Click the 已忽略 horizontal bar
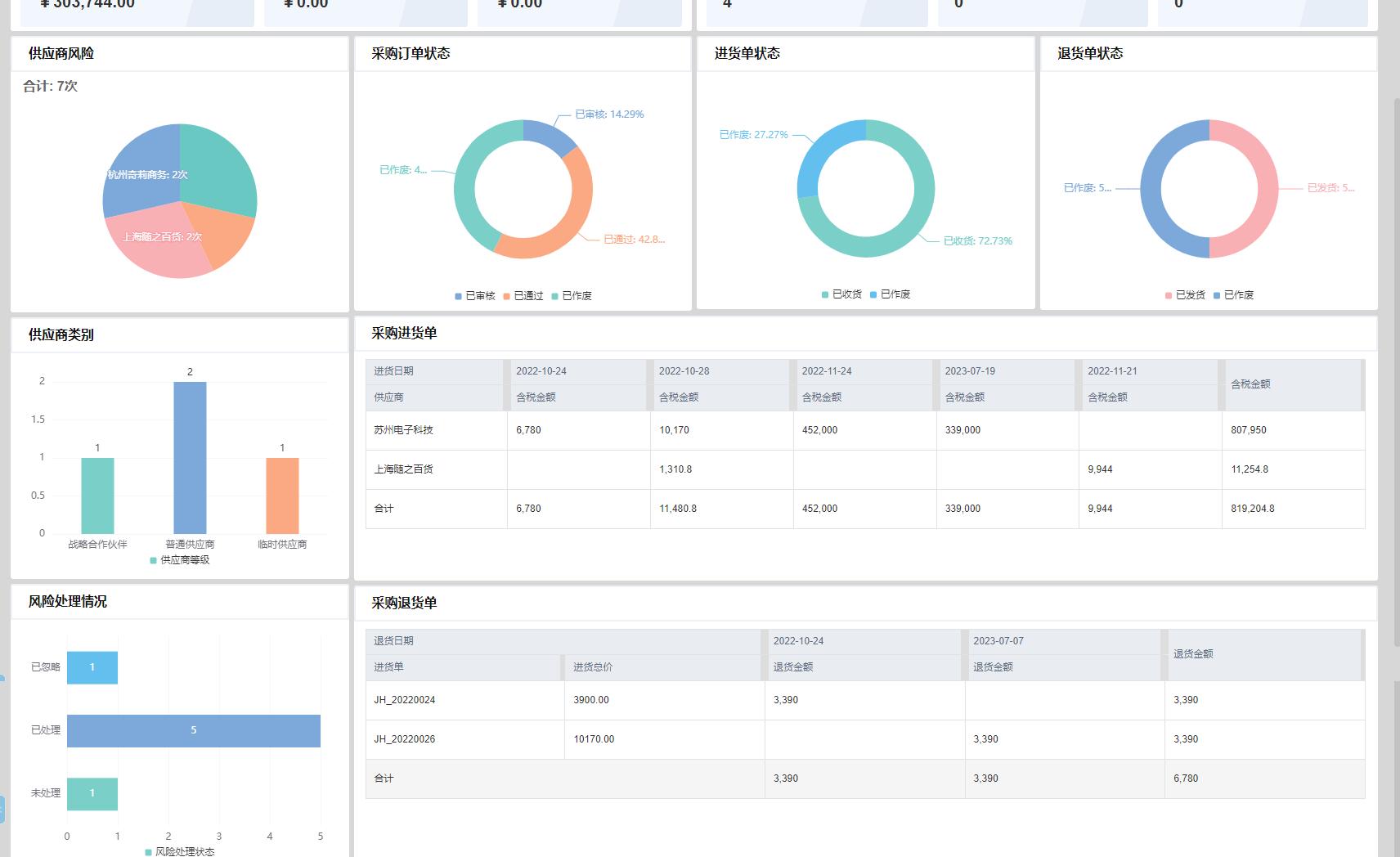This screenshot has height=857, width=1400. click(x=92, y=667)
